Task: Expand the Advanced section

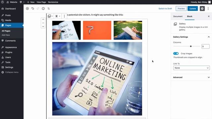Action: pyautogui.click(x=191, y=77)
